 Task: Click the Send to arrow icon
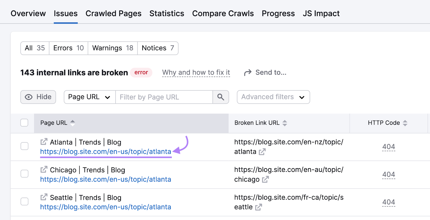tap(248, 73)
